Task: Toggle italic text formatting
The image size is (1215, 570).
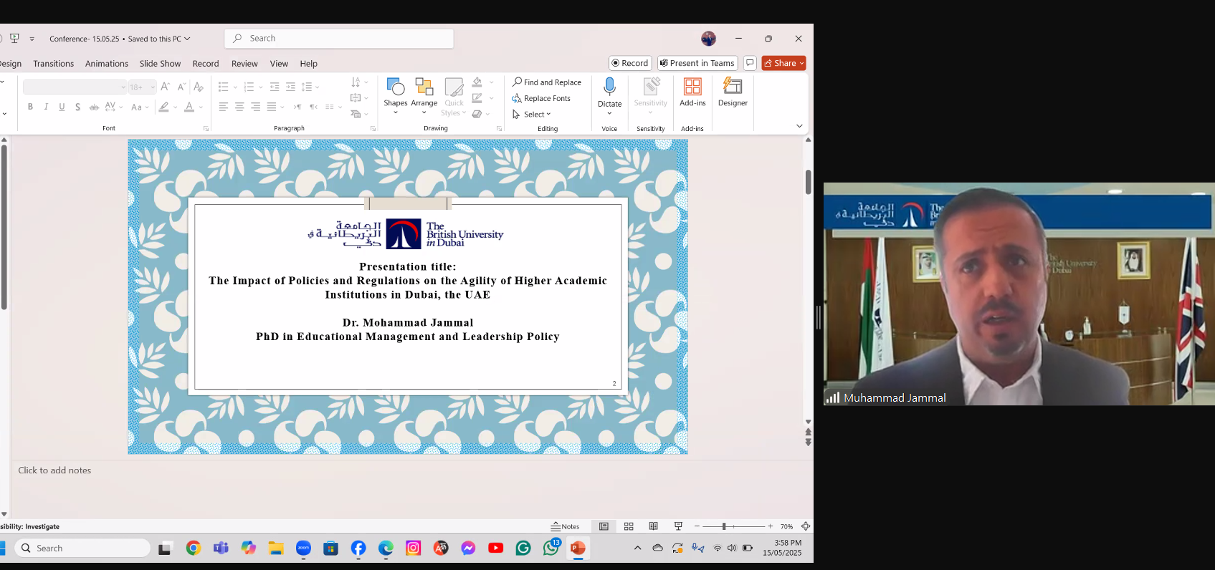Action: coord(46,107)
